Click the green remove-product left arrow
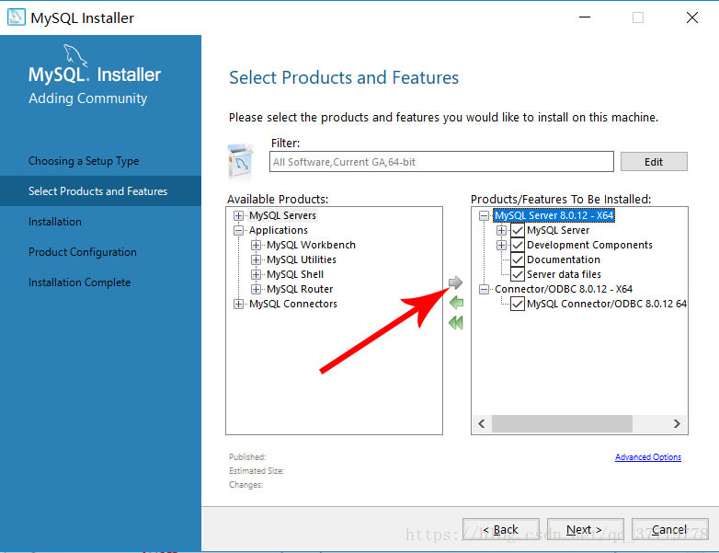This screenshot has width=719, height=553. [456, 303]
